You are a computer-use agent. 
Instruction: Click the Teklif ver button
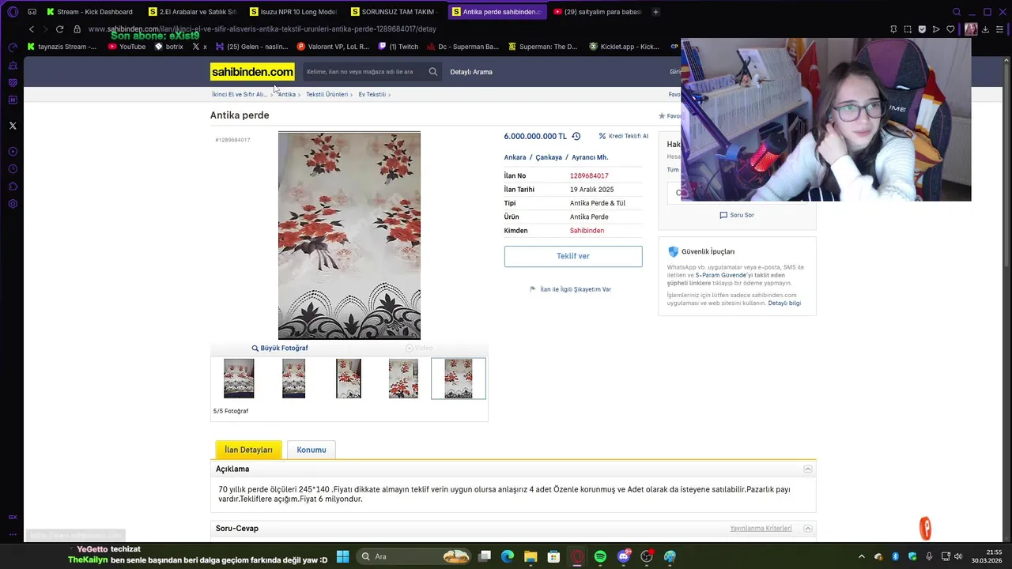coord(573,256)
